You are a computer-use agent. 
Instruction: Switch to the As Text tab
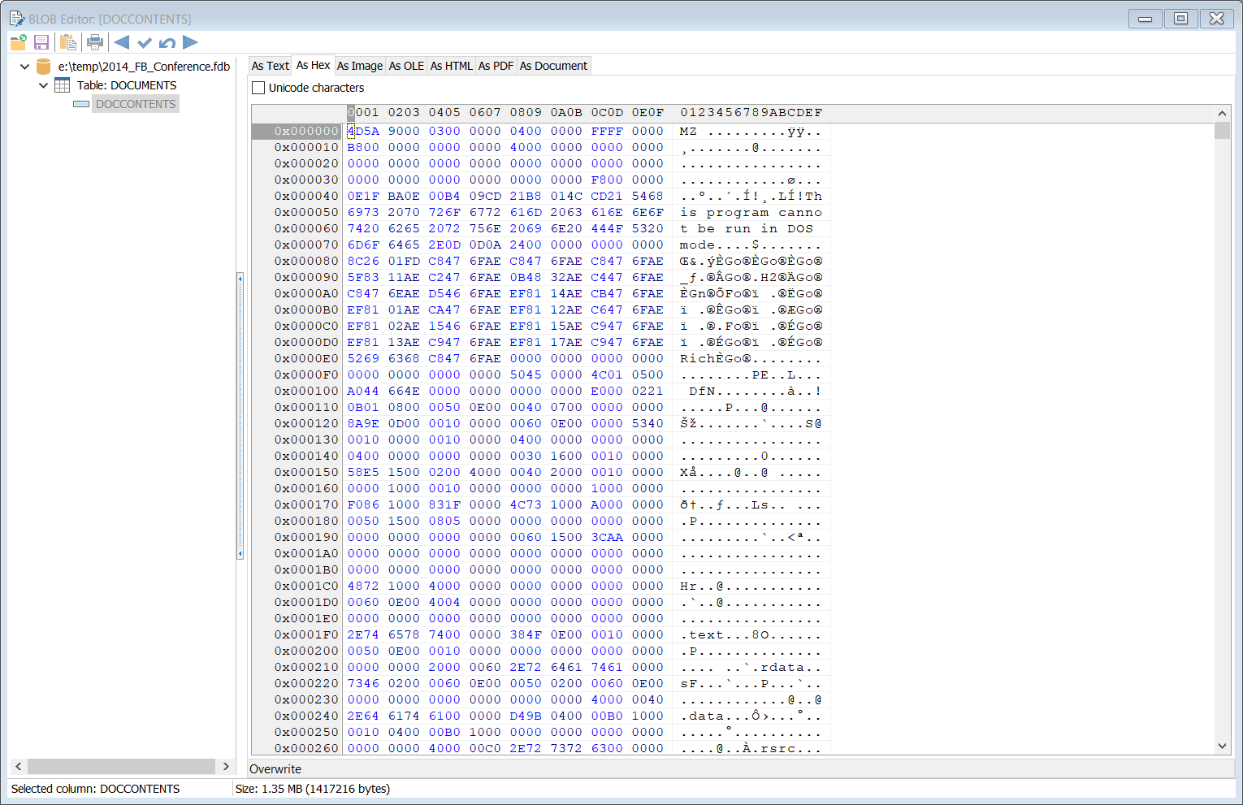270,66
